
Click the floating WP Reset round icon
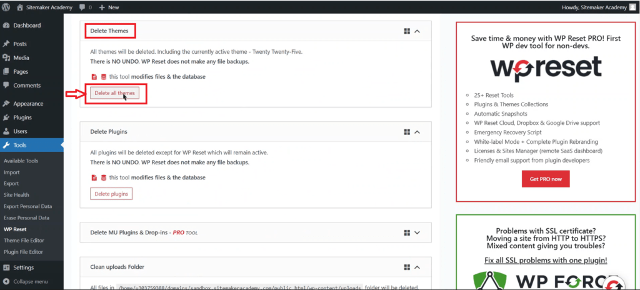coord(614,283)
